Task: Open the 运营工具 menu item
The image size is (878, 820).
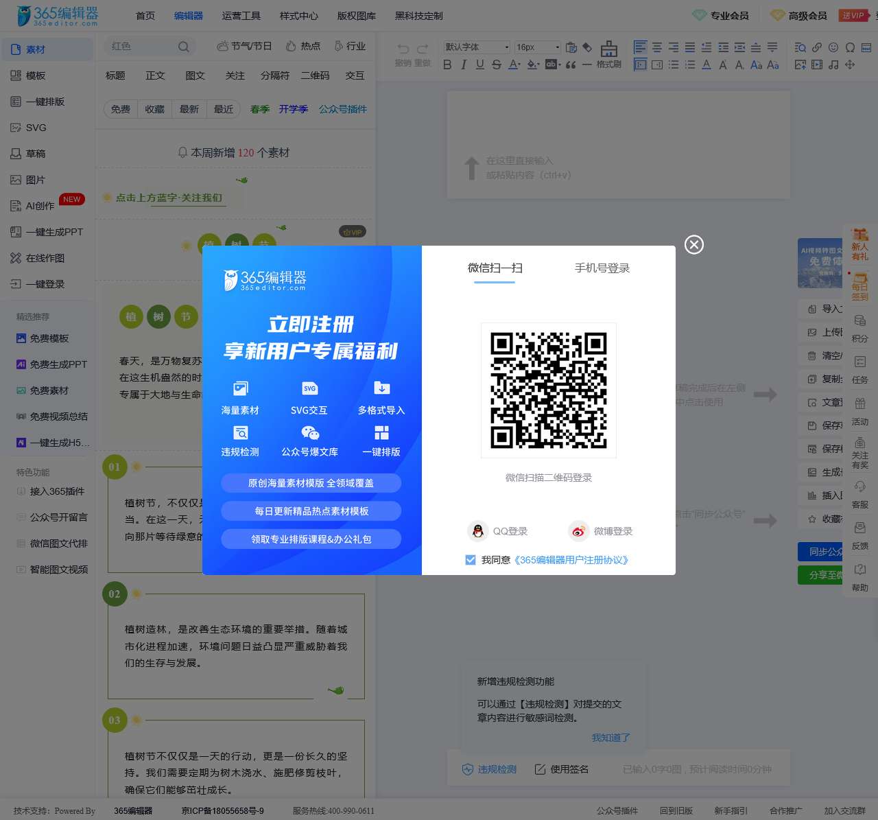Action: (241, 16)
